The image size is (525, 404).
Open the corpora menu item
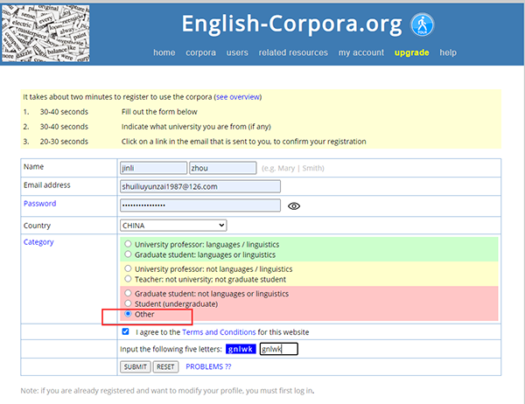pyautogui.click(x=200, y=52)
